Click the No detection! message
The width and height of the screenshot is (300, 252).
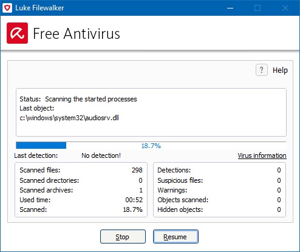point(101,155)
